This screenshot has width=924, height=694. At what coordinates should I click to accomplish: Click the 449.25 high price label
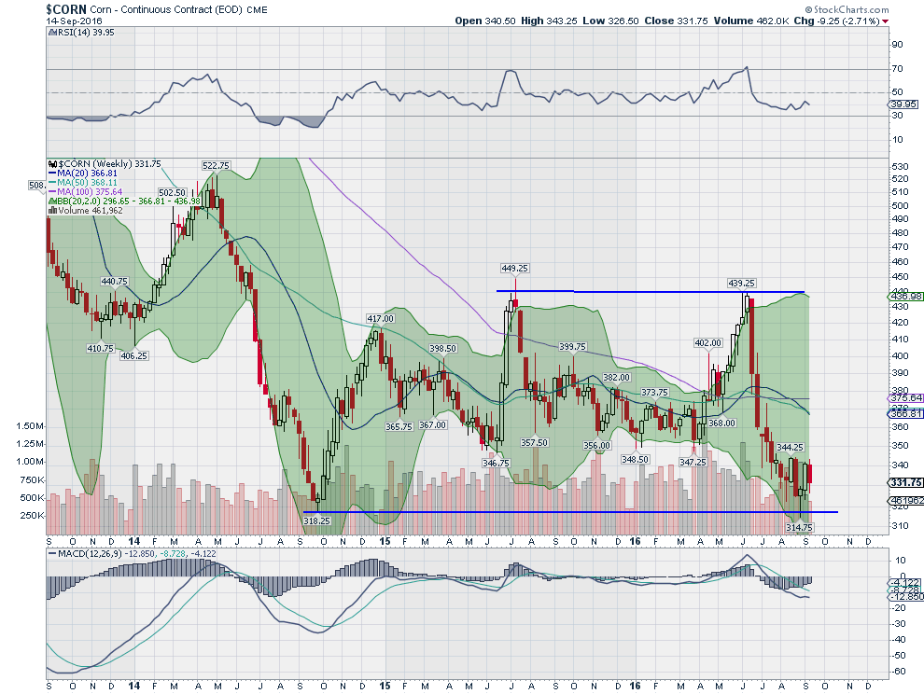tap(514, 268)
